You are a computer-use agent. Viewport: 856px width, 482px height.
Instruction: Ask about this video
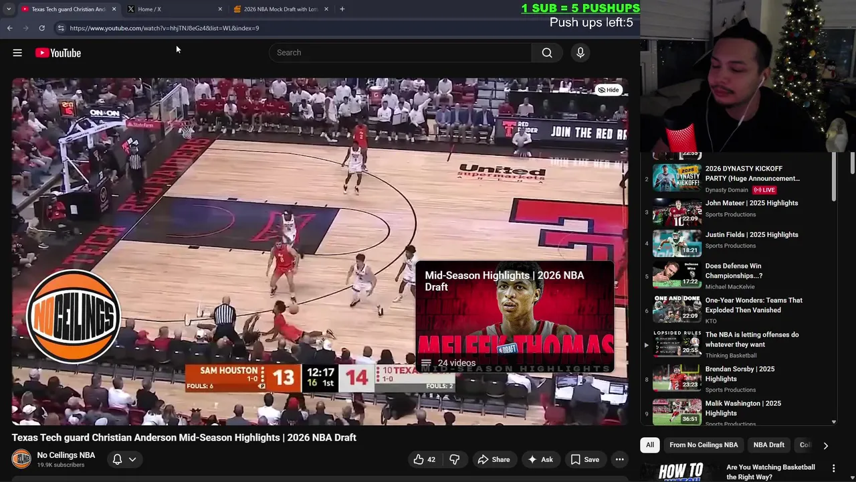[x=540, y=459]
